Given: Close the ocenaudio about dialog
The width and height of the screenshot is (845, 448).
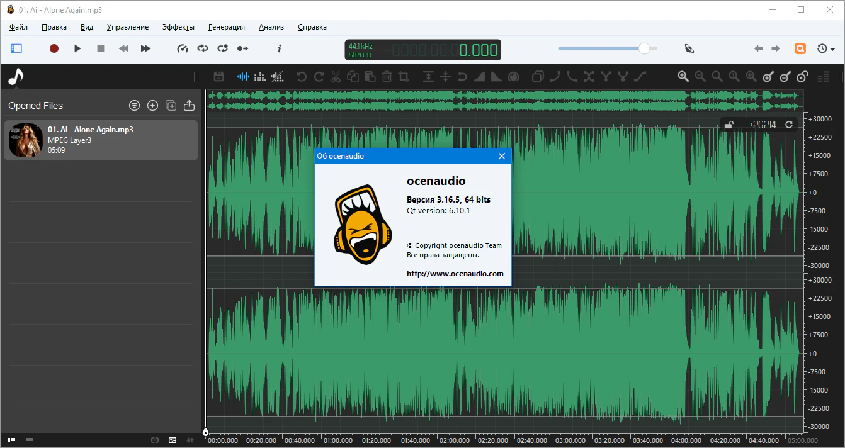Looking at the screenshot, I should click(502, 156).
